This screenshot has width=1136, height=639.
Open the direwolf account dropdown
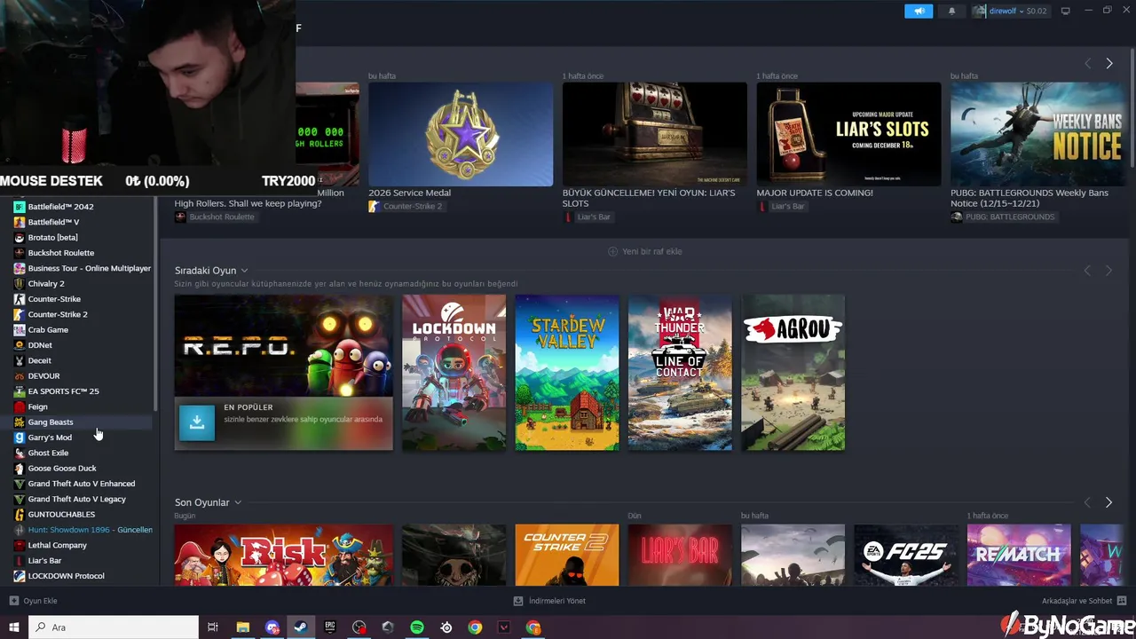pos(1018,11)
